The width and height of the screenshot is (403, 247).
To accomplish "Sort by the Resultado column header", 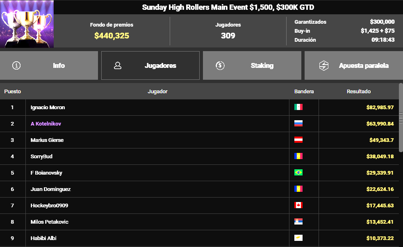I will [x=358, y=92].
